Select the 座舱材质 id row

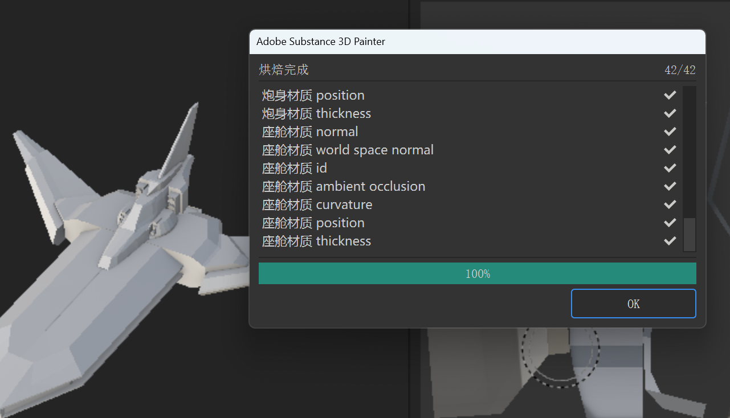pos(470,168)
